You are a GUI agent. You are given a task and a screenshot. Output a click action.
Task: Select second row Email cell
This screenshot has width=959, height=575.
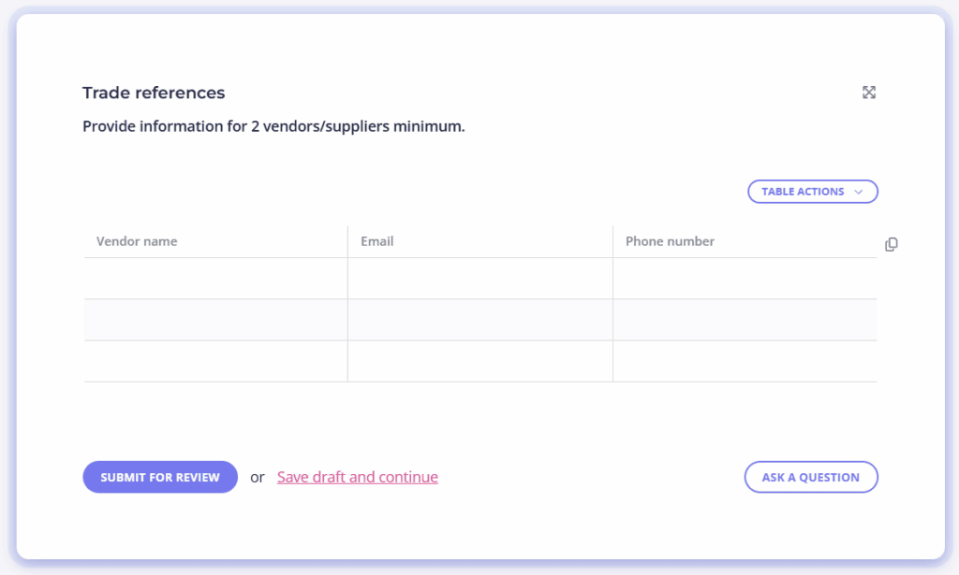(x=480, y=320)
